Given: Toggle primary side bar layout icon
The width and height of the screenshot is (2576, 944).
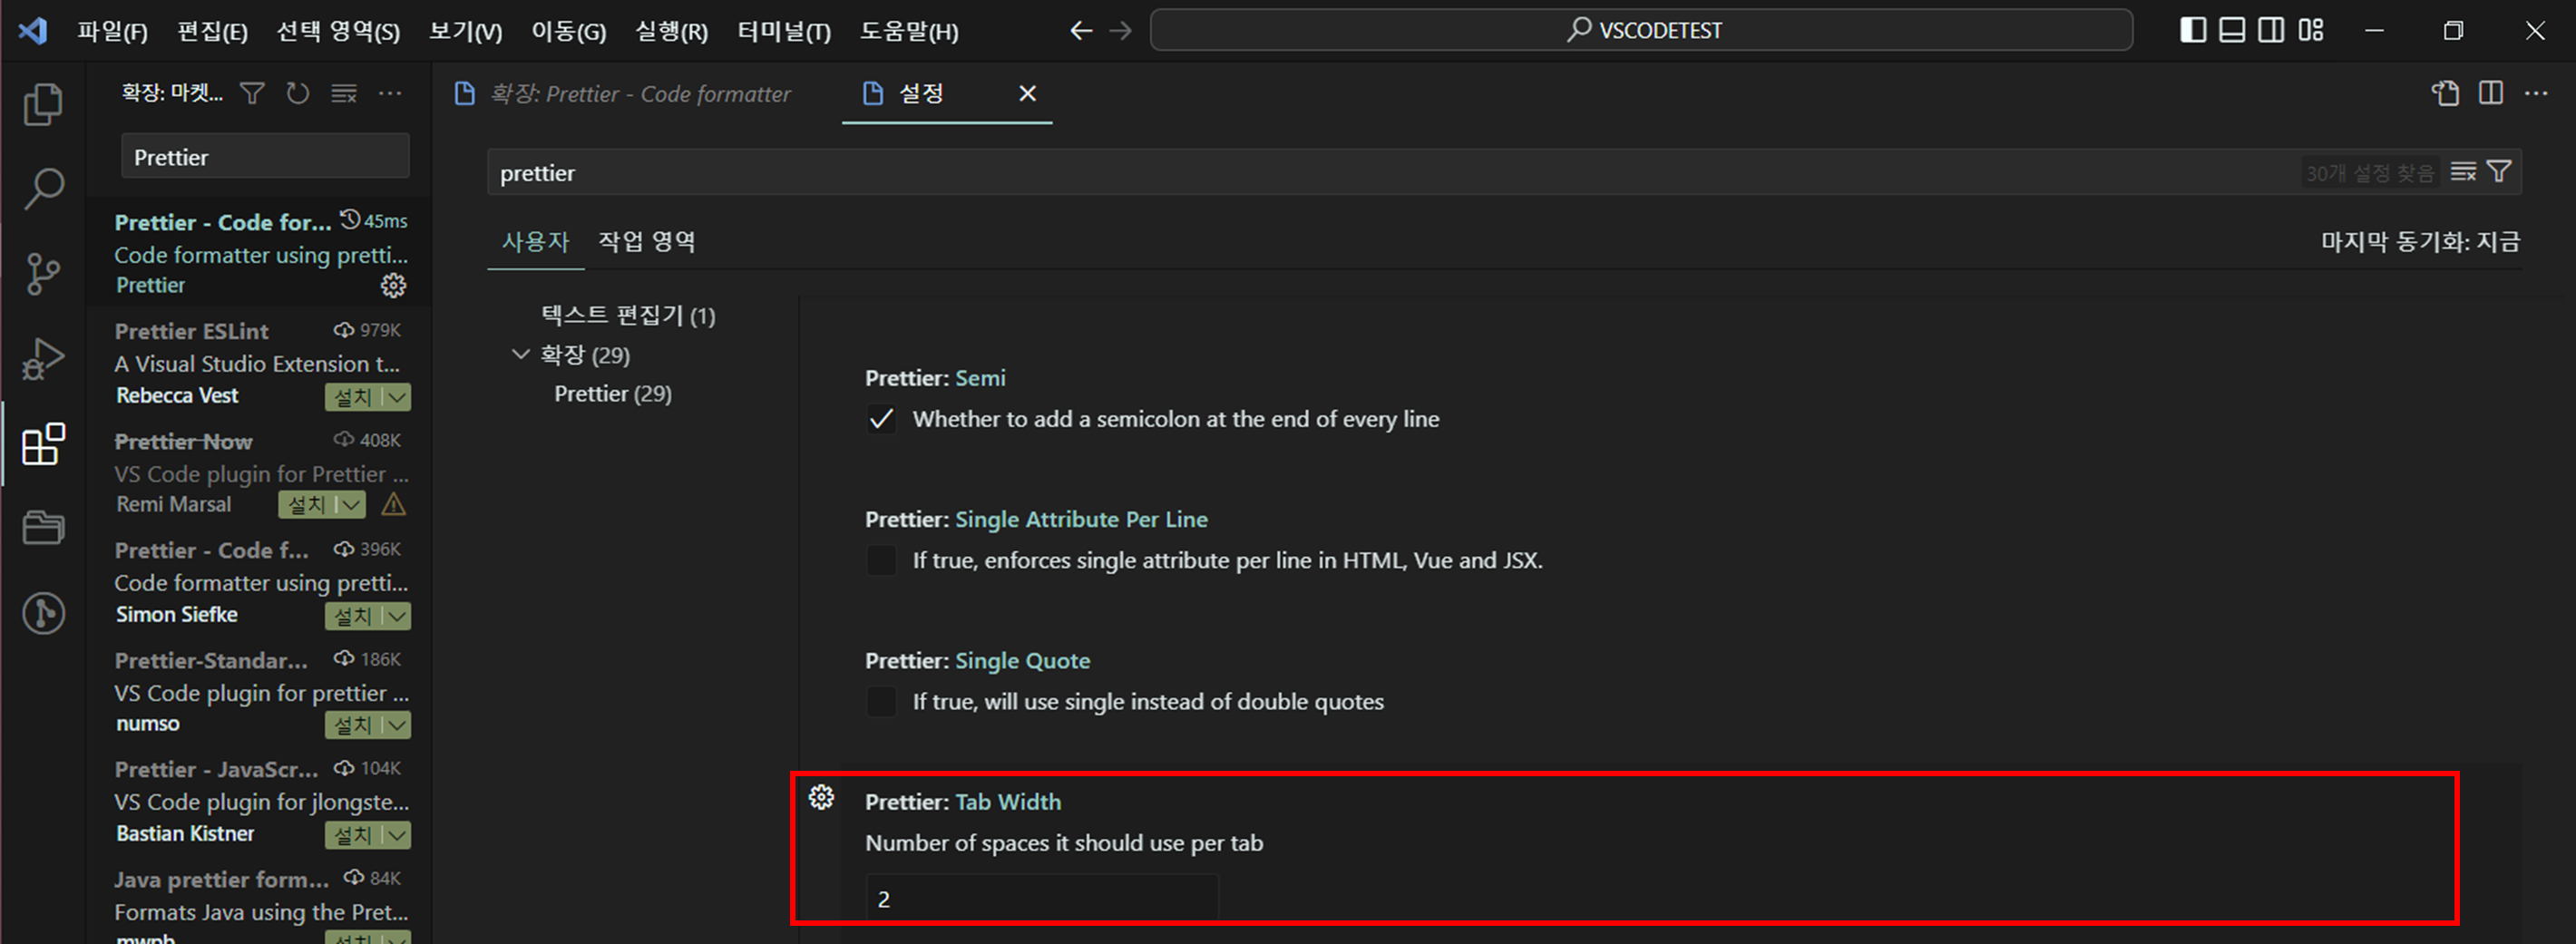Looking at the screenshot, I should click(x=2193, y=30).
